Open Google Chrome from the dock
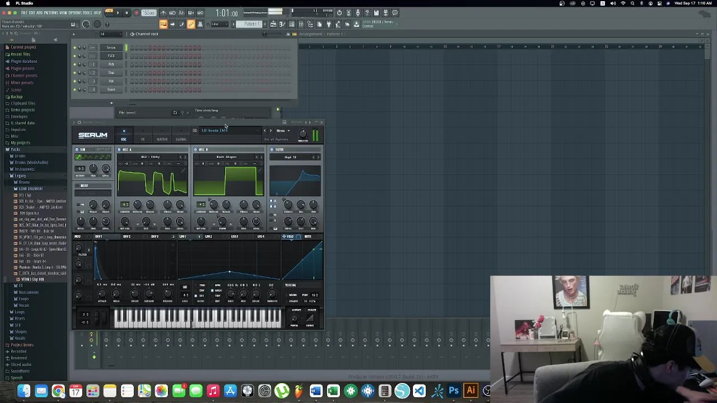This screenshot has height=403, width=717. (x=58, y=391)
